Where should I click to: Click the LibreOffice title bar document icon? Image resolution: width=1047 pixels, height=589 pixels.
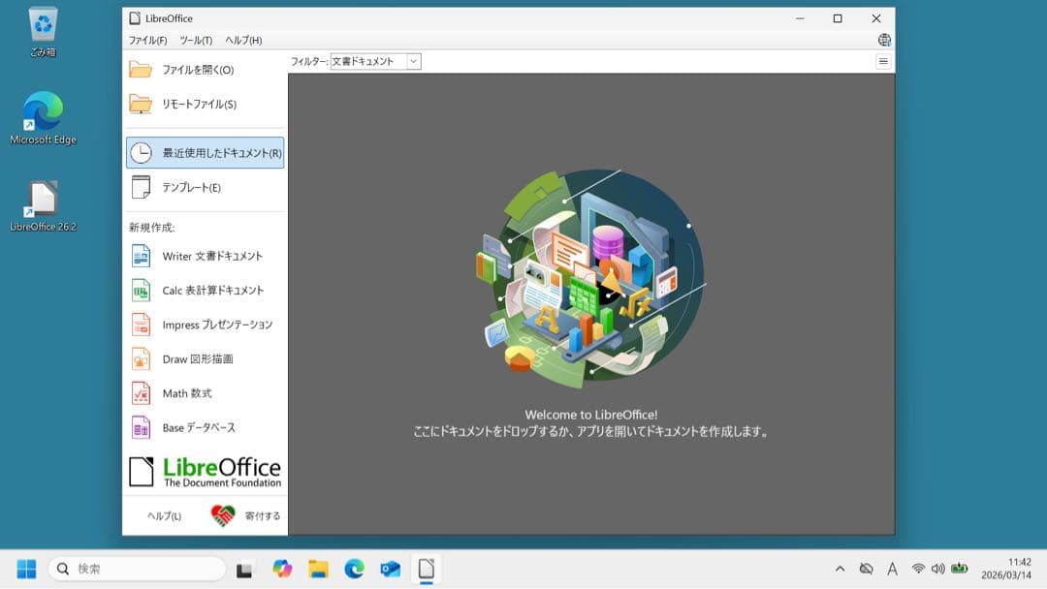point(135,18)
